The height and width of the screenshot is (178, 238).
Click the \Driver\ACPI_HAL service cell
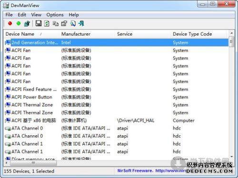[x=136, y=121]
